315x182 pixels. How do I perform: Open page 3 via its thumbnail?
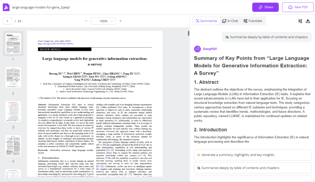tap(13, 111)
